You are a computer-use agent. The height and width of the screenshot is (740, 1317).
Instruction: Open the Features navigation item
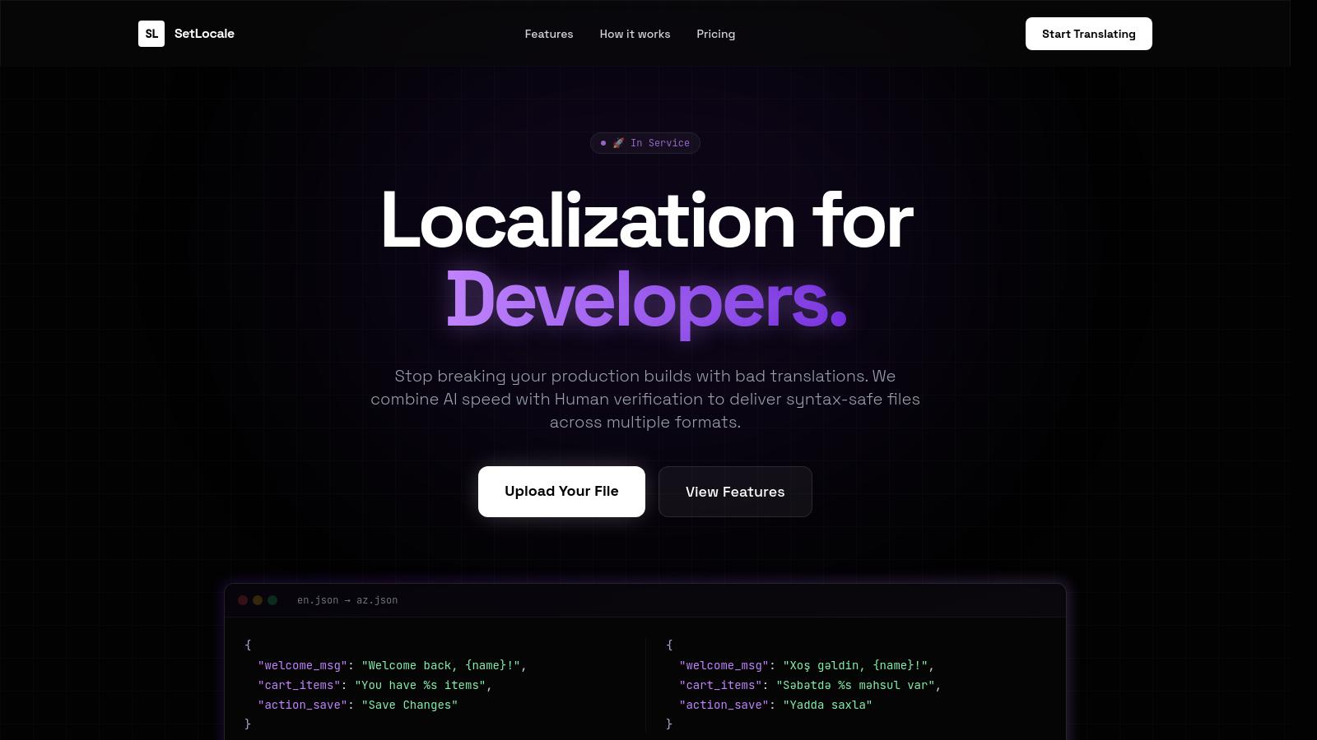point(548,34)
